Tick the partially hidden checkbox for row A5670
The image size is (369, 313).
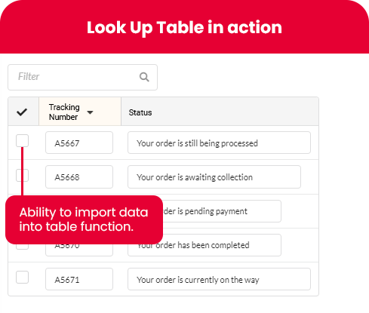tap(22, 247)
